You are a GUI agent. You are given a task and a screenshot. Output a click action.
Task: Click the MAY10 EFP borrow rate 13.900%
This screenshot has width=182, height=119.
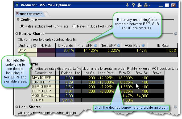coord(124,77)
